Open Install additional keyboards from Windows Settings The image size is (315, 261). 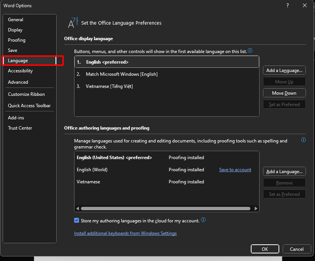(x=125, y=233)
